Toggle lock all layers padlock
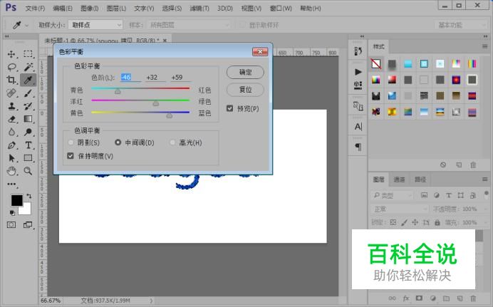This screenshot has height=307, width=493. pos(437,222)
